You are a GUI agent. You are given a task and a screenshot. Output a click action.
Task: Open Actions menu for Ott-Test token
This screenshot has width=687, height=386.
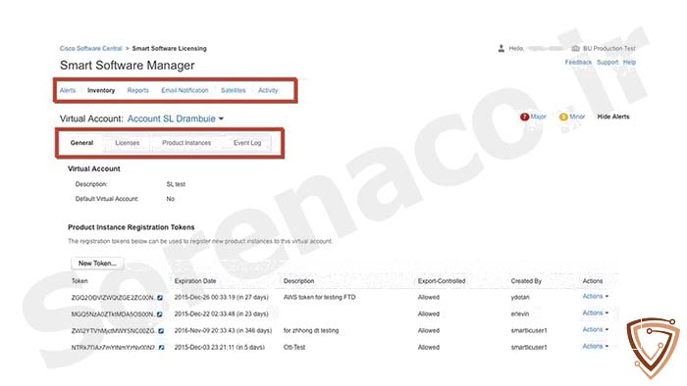coord(595,346)
